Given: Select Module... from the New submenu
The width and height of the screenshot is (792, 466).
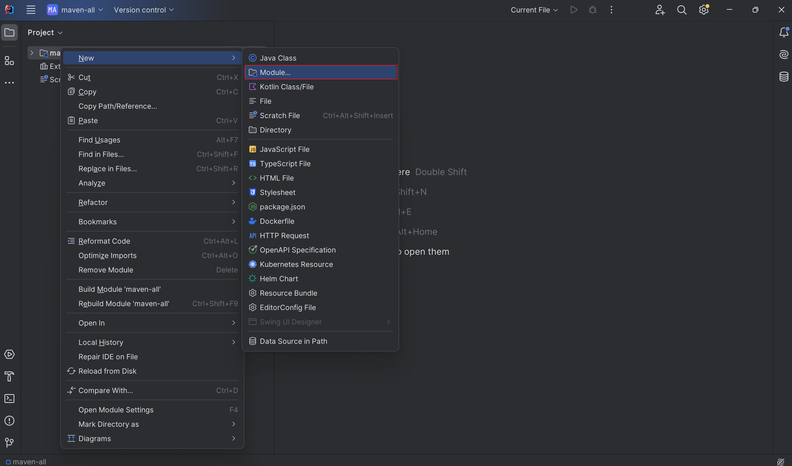Looking at the screenshot, I should [x=321, y=72].
